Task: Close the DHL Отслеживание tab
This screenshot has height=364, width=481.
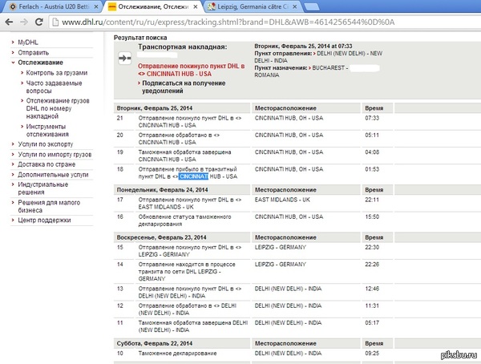Action: tap(196, 6)
